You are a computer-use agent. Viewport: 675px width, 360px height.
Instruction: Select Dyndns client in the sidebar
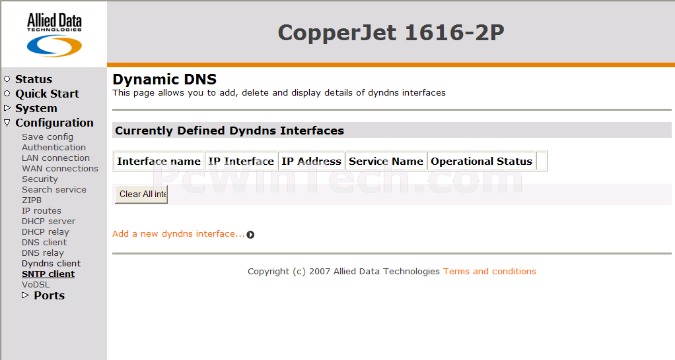click(x=52, y=263)
